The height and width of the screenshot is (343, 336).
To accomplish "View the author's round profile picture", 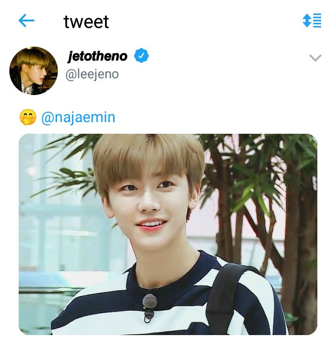I will [34, 70].
